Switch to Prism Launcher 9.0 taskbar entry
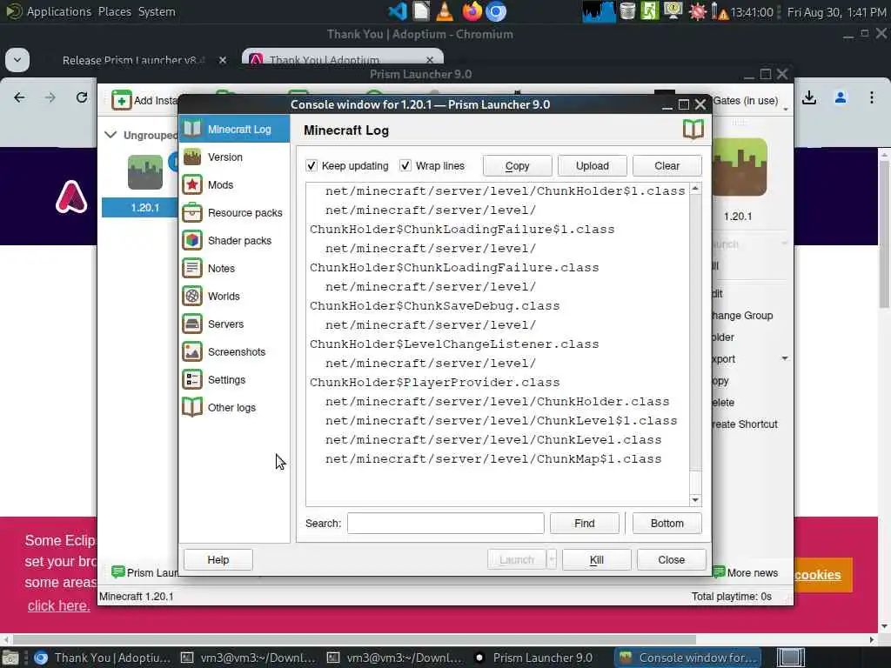 (x=535, y=658)
